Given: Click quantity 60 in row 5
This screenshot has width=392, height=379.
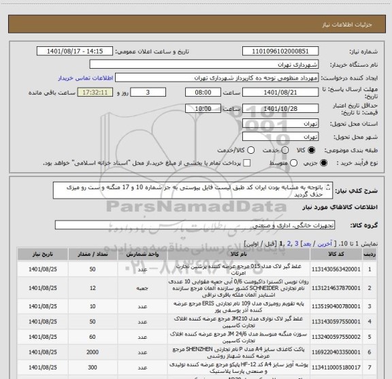Looking at the screenshot, I should point(93,337).
